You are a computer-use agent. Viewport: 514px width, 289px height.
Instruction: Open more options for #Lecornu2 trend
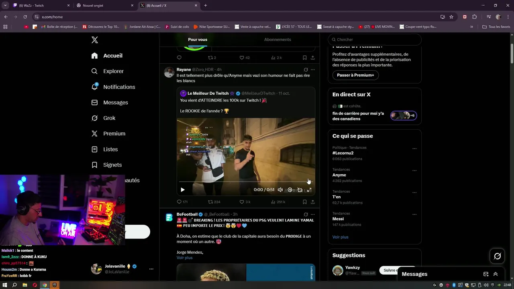(414, 149)
